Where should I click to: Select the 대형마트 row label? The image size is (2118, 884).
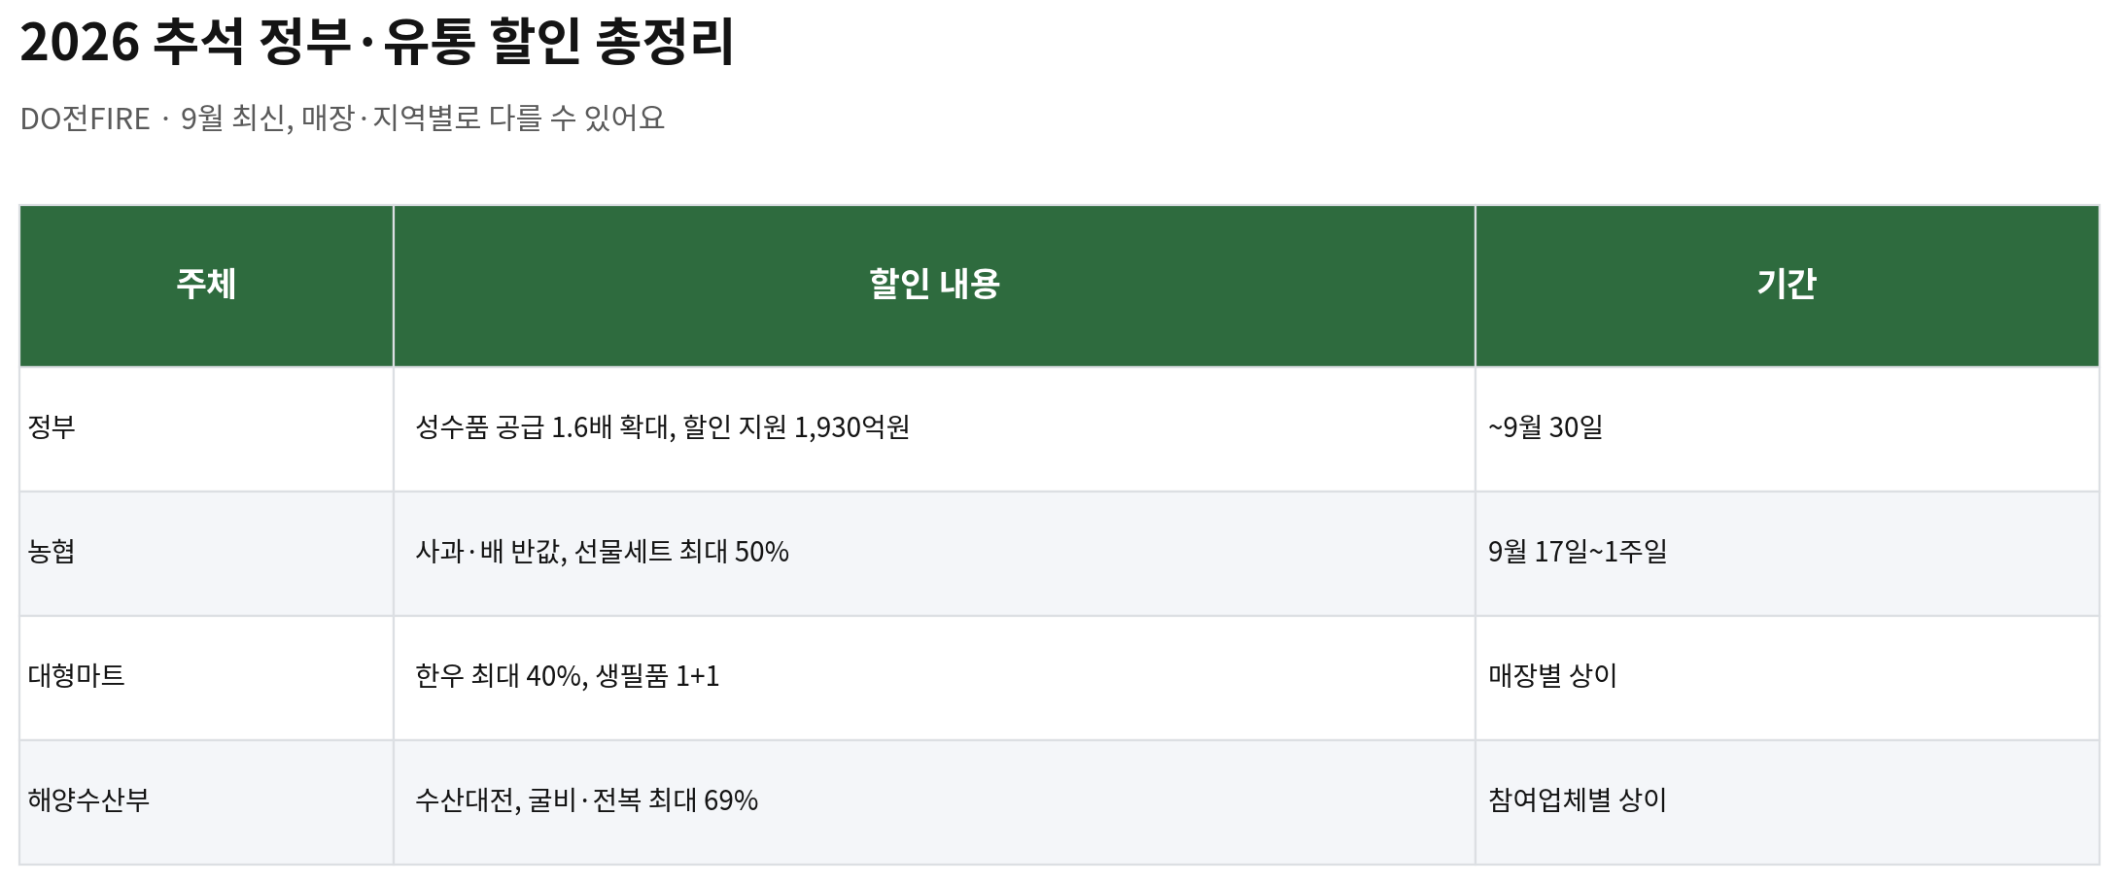[206, 677]
